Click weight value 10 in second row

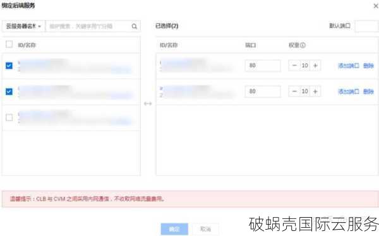coord(305,91)
